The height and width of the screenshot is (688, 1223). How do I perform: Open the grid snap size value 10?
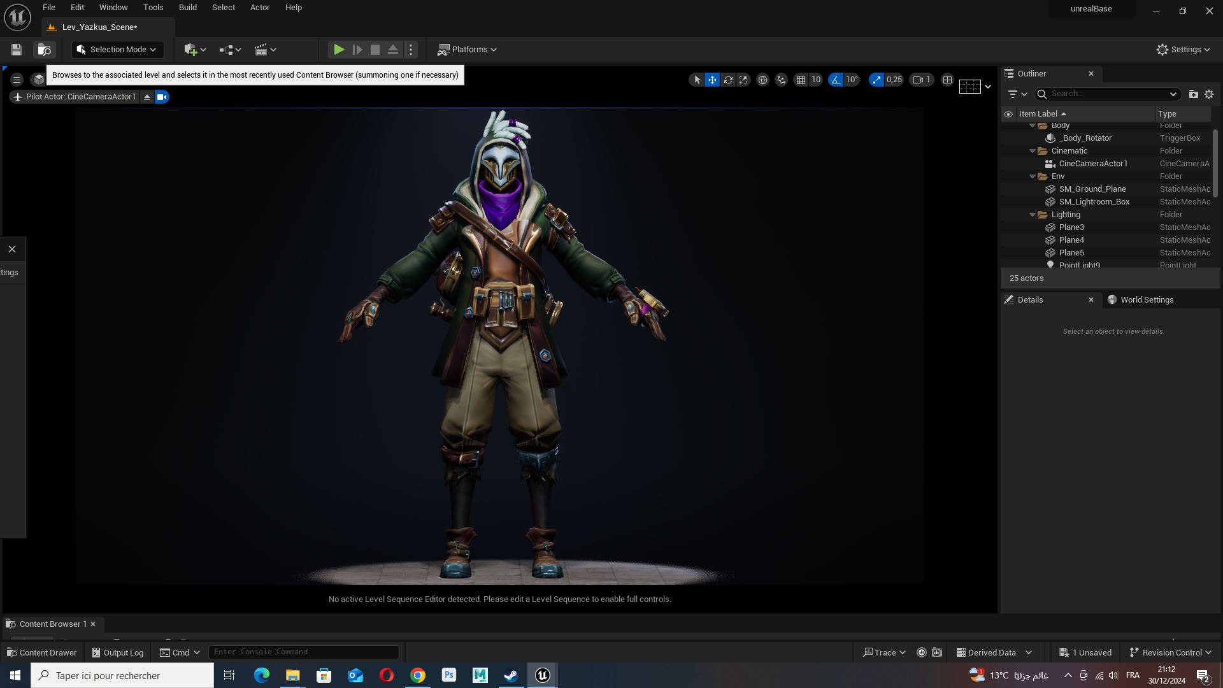[815, 80]
